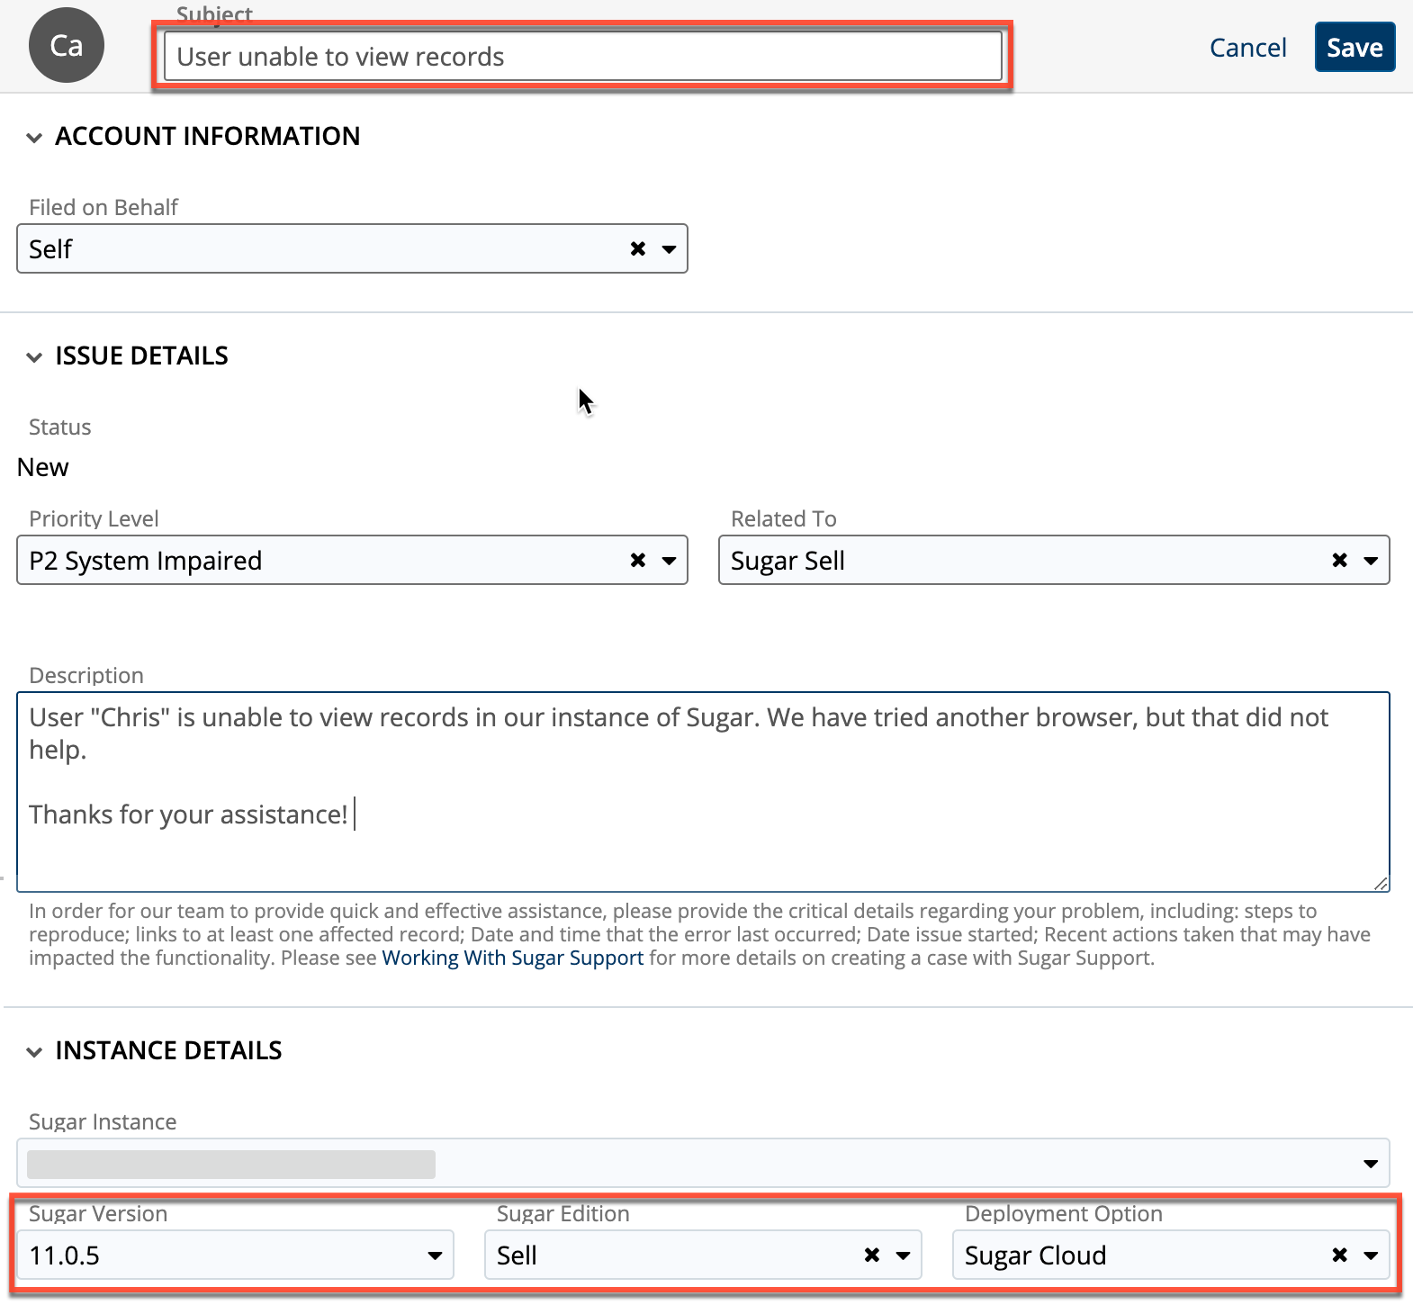1413x1305 pixels.
Task: Click the 'New' status value
Action: click(x=43, y=467)
